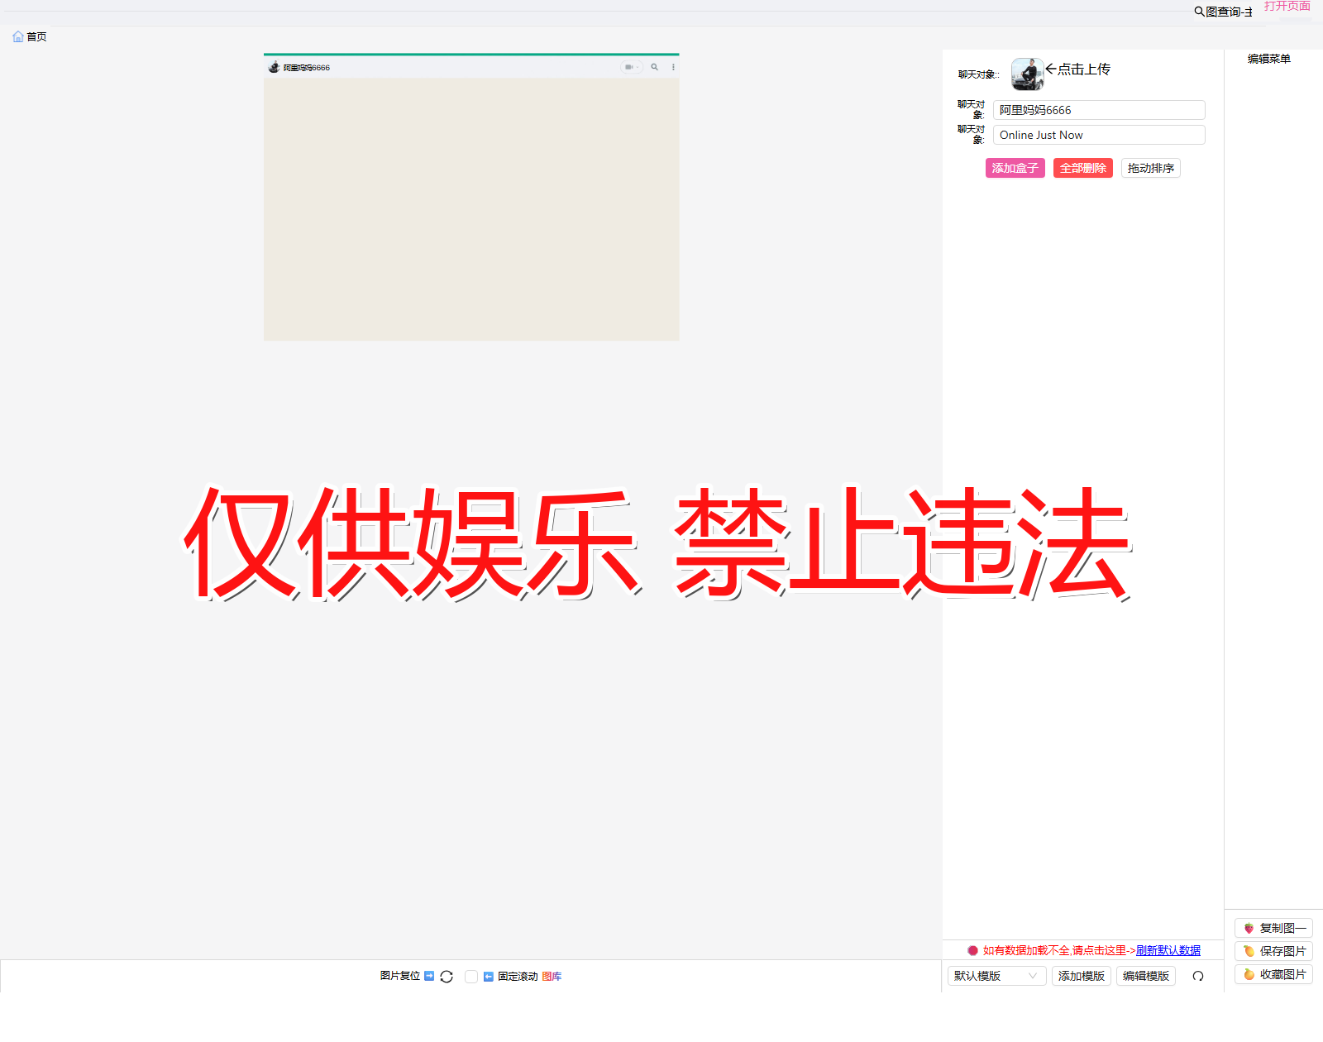This screenshot has height=1042, width=1323.
Task: Click the 图片复位 blue arrow icon
Action: point(429,976)
